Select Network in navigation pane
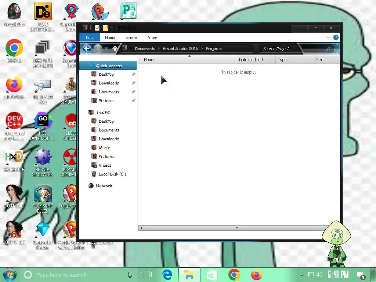Image resolution: width=376 pixels, height=282 pixels. (x=100, y=186)
